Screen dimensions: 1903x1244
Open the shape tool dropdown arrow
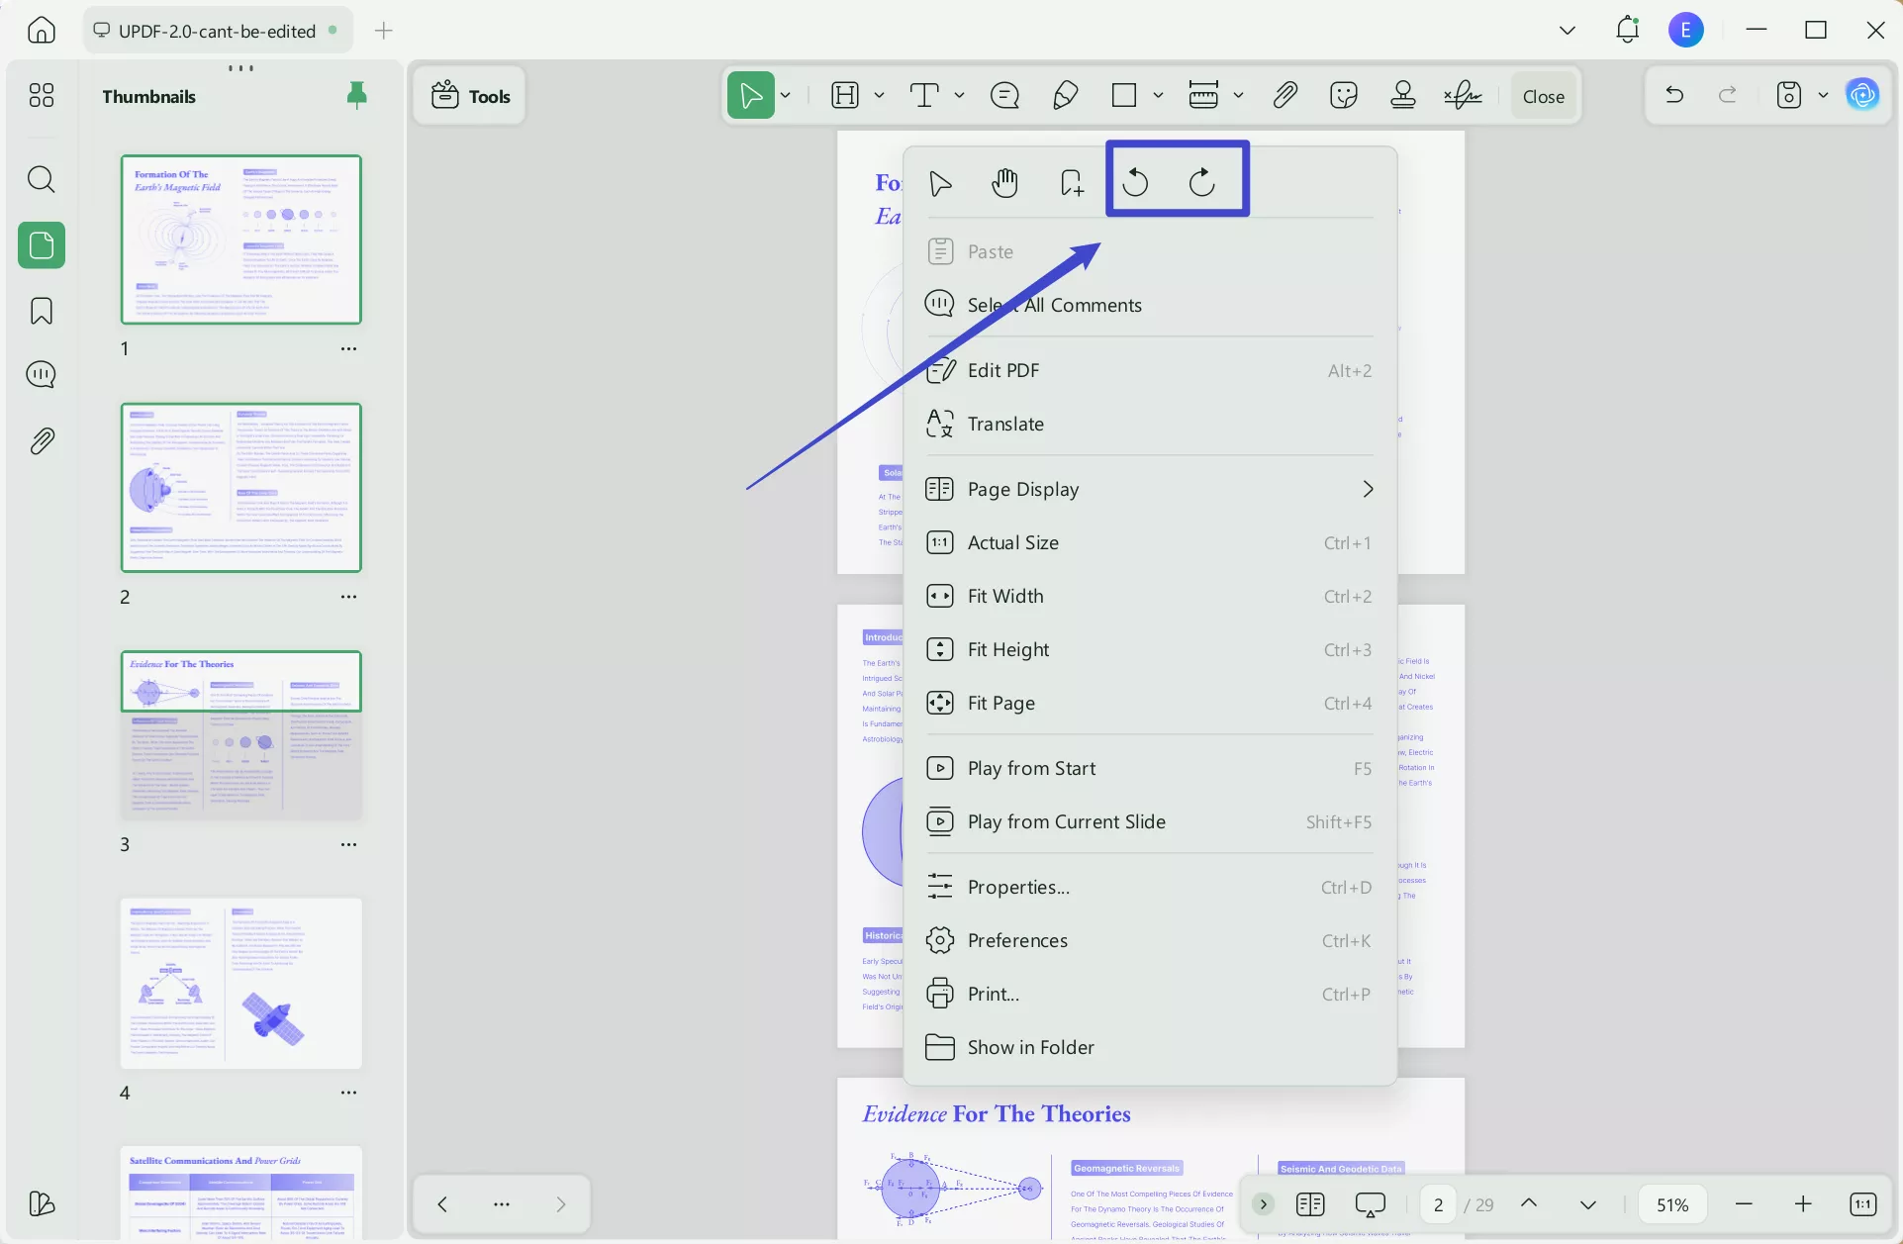1158,96
